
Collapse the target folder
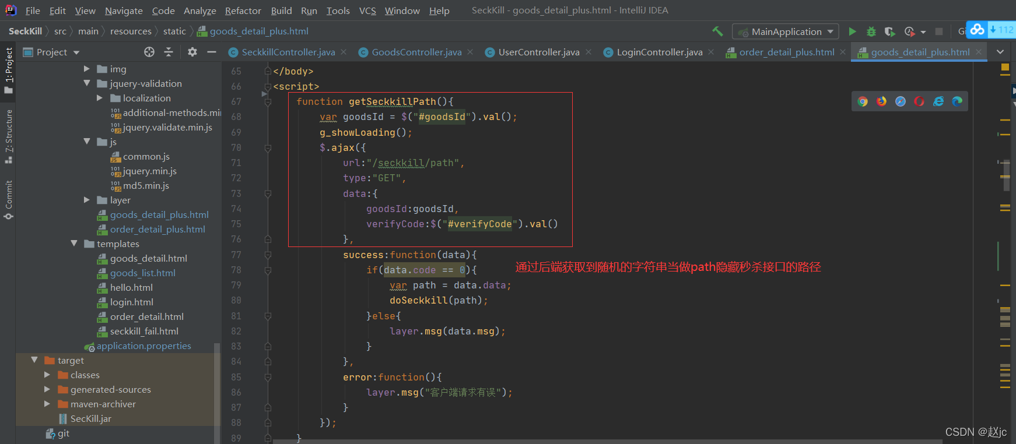pyautogui.click(x=34, y=360)
